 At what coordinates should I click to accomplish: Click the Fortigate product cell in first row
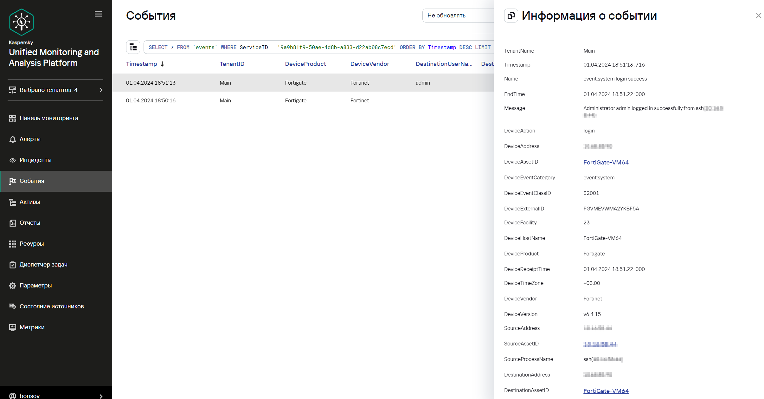pyautogui.click(x=296, y=83)
